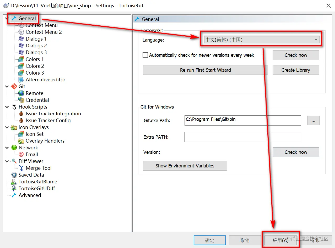The image size is (335, 248).
Task: Click the 取消 (Cancel) button
Action: (245, 240)
